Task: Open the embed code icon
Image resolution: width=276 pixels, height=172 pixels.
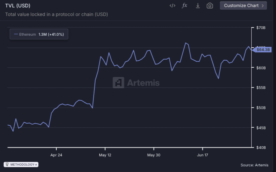Action: point(172,6)
